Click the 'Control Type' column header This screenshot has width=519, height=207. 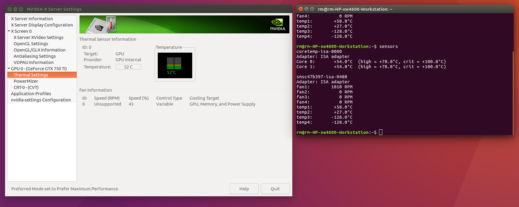pos(169,98)
